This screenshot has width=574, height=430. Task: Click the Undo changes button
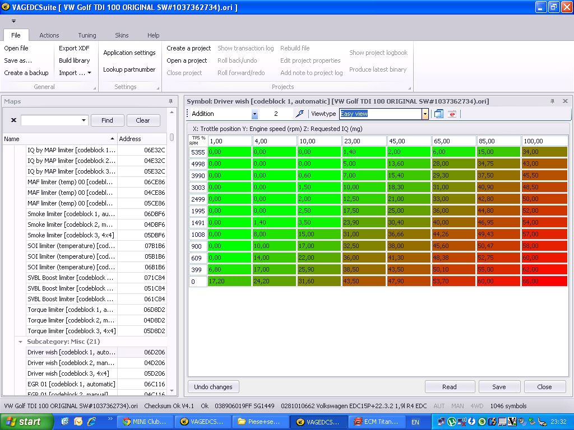click(x=213, y=387)
